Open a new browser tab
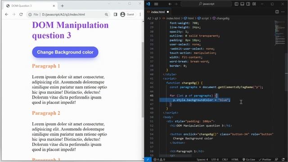The image size is (288, 162). (x=62, y=6)
